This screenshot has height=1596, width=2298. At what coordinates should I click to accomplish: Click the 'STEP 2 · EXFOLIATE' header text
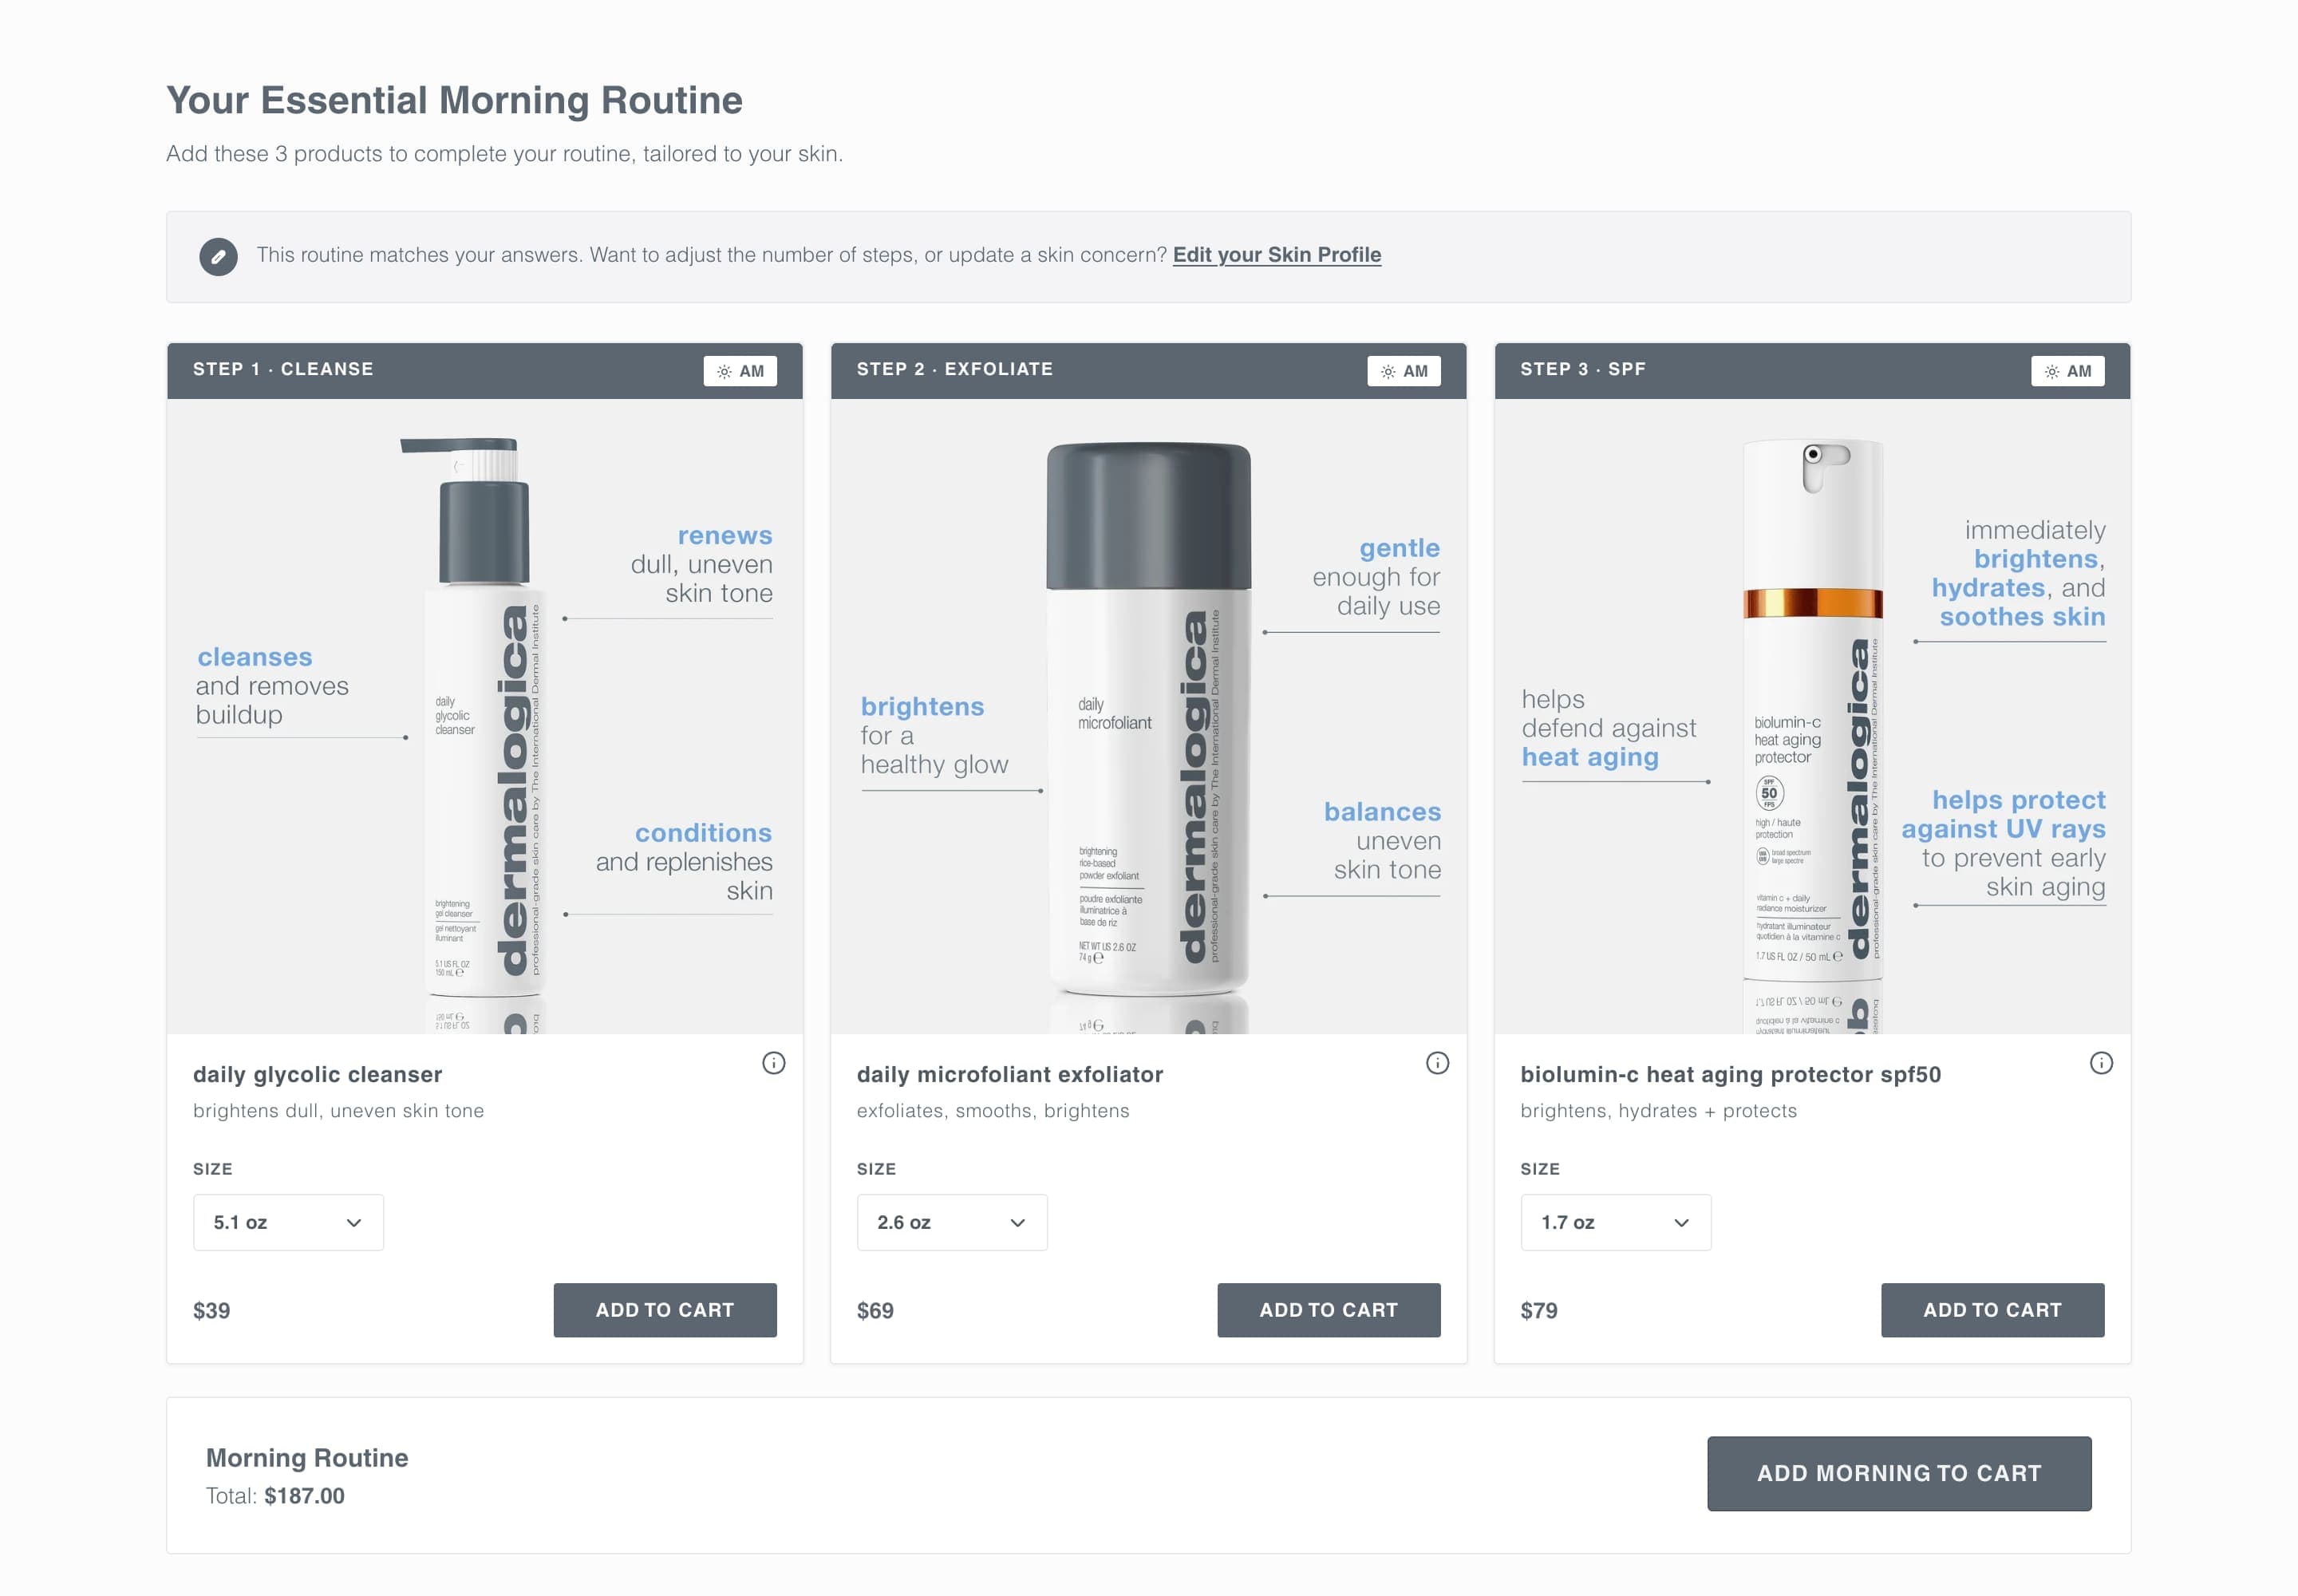[x=955, y=369]
